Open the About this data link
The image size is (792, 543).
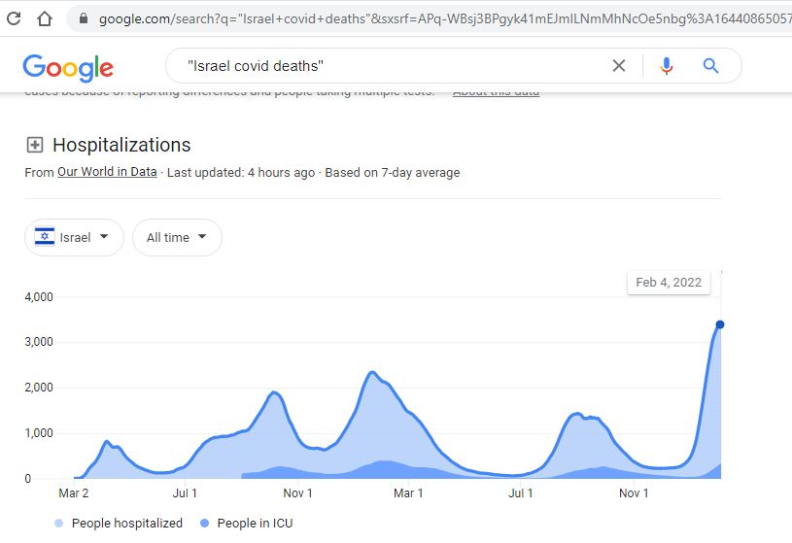click(x=496, y=92)
